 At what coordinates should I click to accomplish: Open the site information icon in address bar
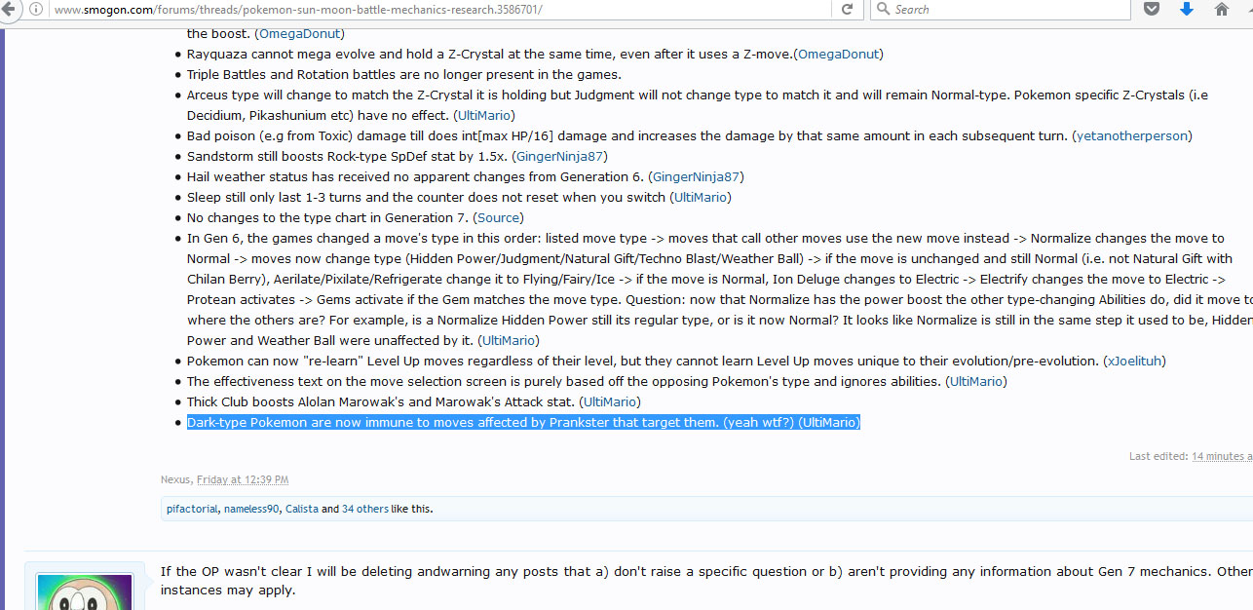click(x=36, y=9)
